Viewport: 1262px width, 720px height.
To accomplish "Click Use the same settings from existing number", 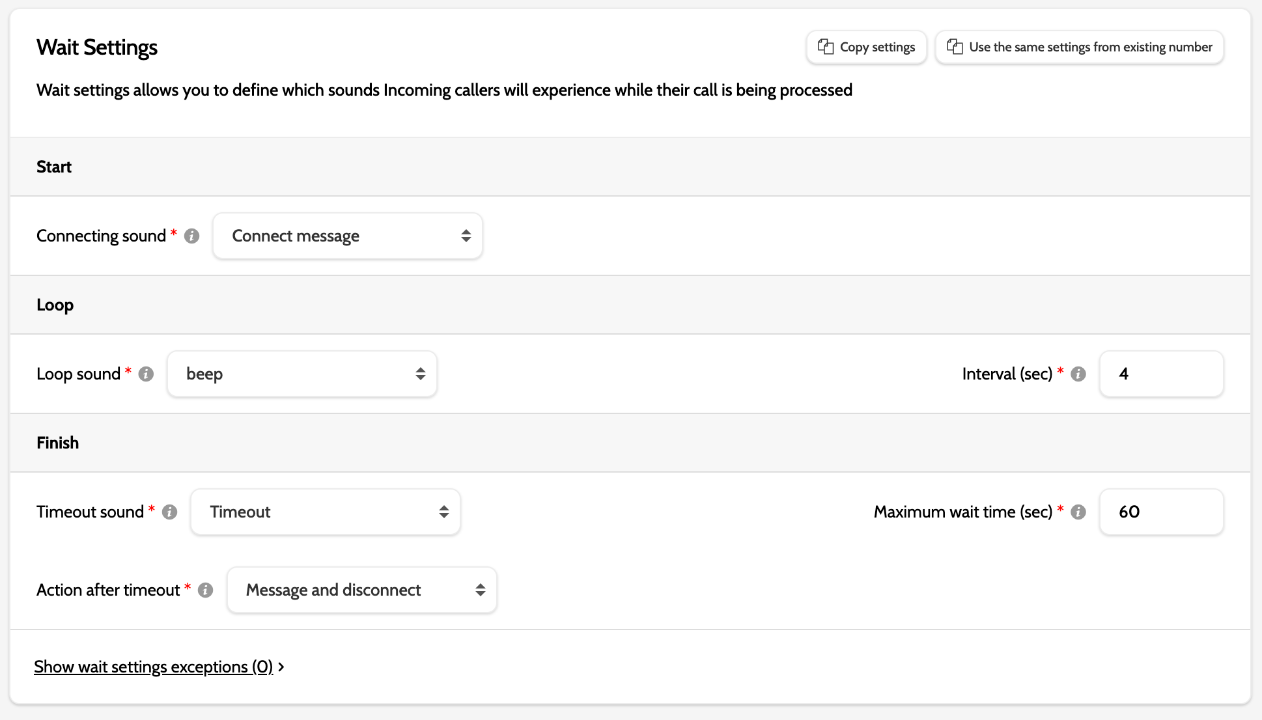I will pos(1090,47).
